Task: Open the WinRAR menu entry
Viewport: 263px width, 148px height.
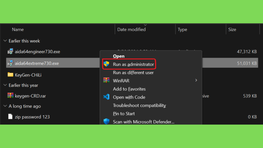Action: 121,81
